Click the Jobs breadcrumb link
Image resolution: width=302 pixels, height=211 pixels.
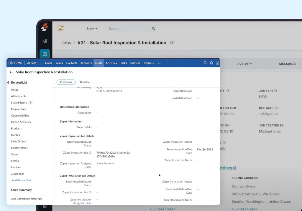point(66,43)
